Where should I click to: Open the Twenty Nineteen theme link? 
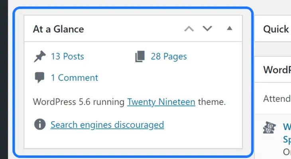pyautogui.click(x=161, y=102)
